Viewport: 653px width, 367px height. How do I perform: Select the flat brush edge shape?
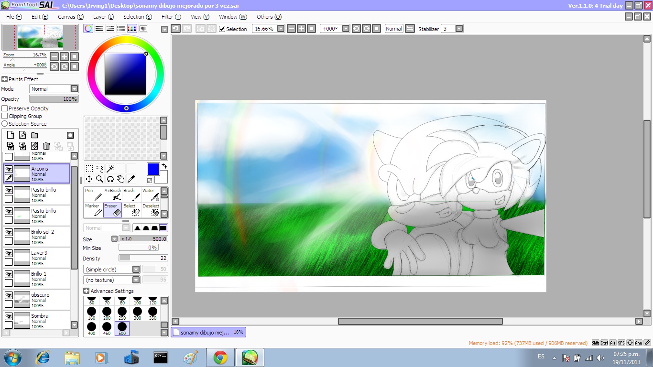pos(163,228)
